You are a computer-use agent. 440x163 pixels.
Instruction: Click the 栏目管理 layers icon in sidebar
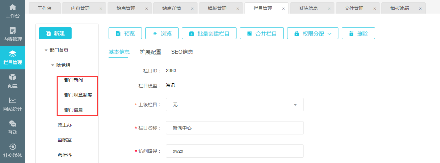12,54
